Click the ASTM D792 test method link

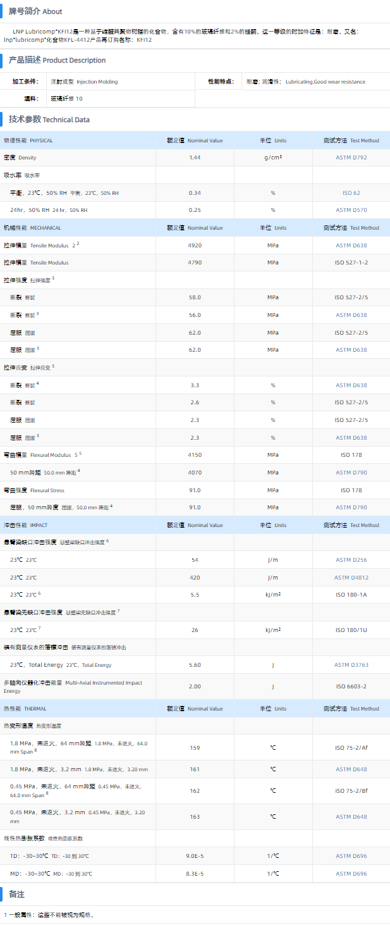coord(351,158)
